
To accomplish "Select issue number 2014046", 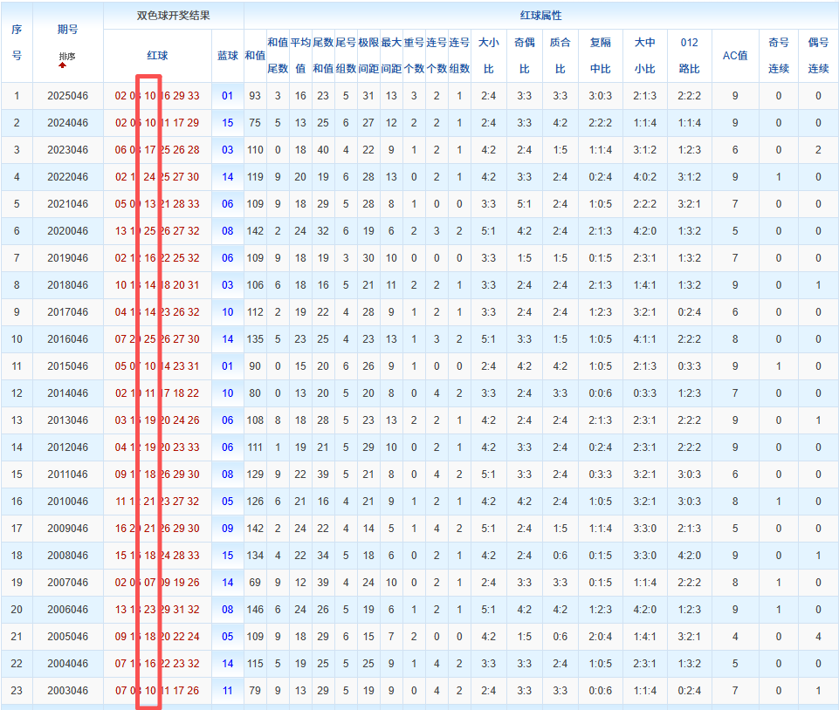I will 67,393.
